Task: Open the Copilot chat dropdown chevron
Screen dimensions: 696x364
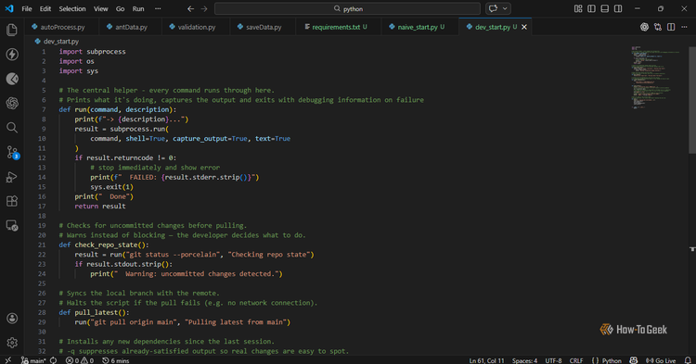Action: 505,8
